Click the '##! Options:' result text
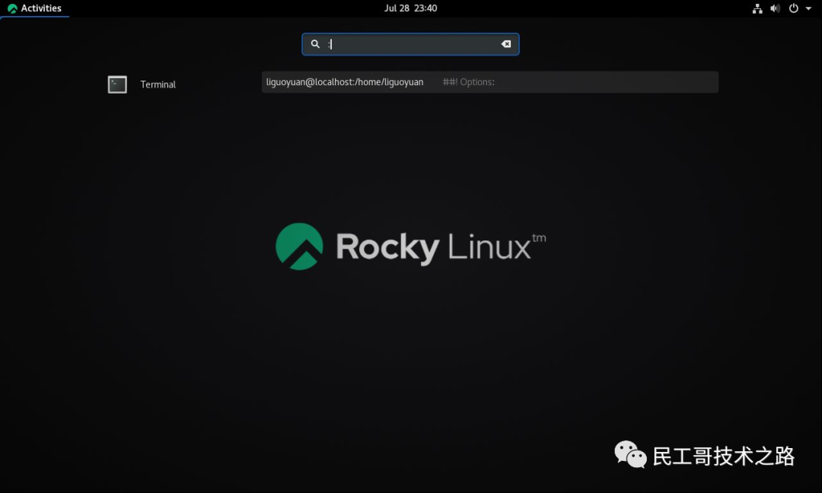This screenshot has height=493, width=822. pyautogui.click(x=468, y=82)
